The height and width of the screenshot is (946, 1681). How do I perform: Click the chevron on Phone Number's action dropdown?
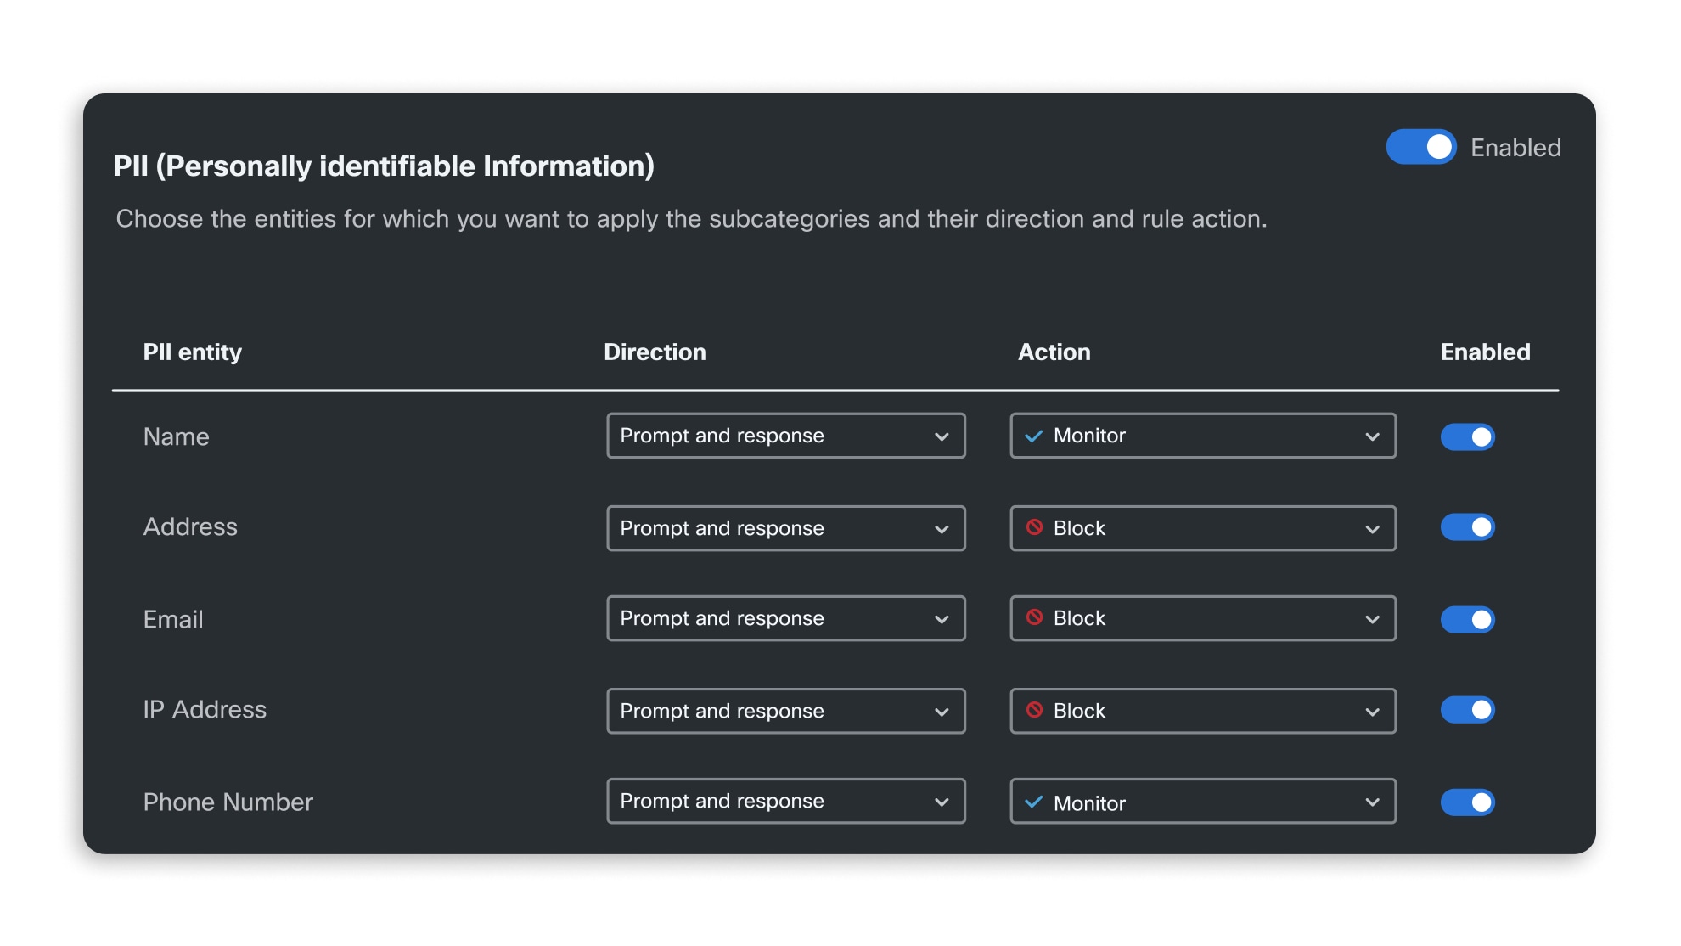click(1373, 801)
